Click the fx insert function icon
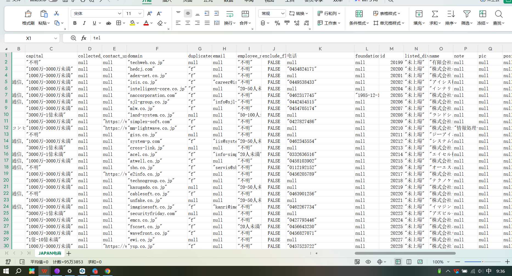 (84, 38)
